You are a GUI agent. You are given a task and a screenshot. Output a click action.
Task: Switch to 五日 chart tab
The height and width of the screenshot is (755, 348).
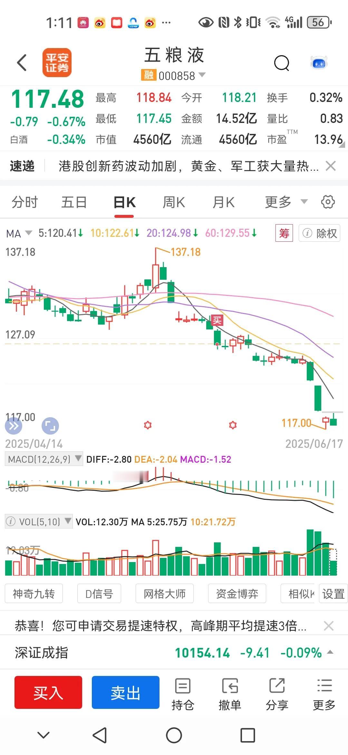(x=74, y=202)
